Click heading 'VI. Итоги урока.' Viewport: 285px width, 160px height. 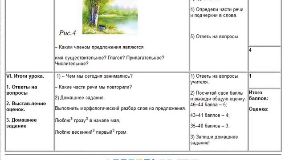point(25,76)
